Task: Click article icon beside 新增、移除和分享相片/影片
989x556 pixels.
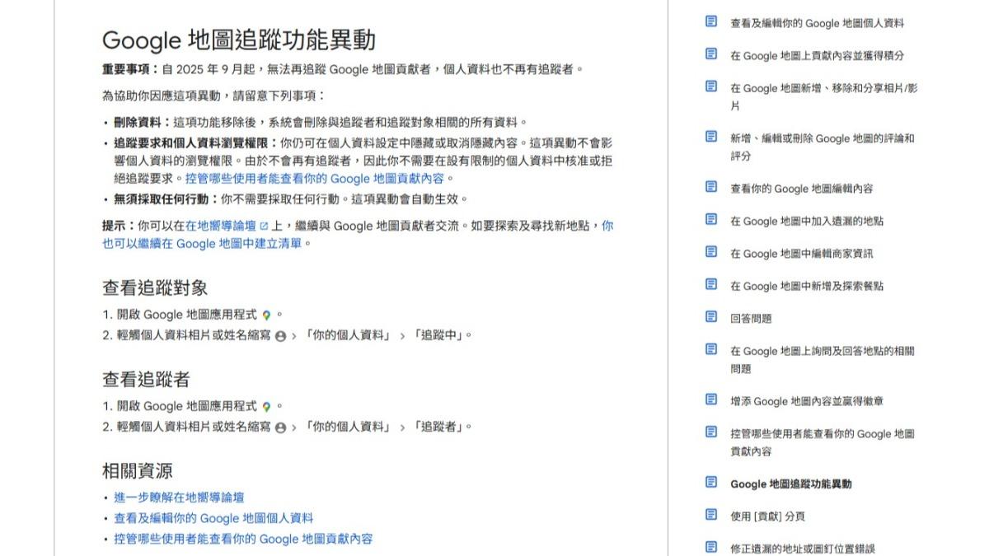Action: (711, 86)
